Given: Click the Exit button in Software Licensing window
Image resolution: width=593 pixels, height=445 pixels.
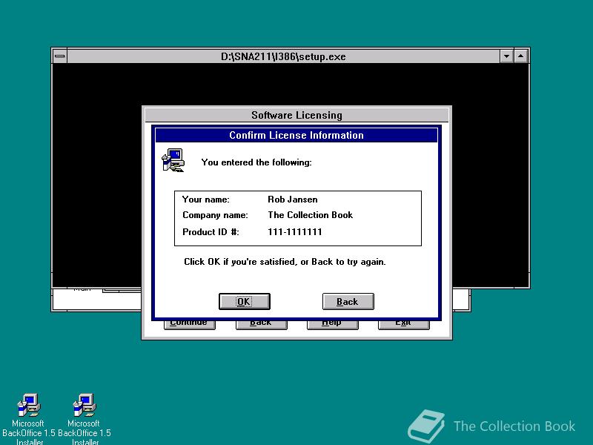Looking at the screenshot, I should click(404, 325).
